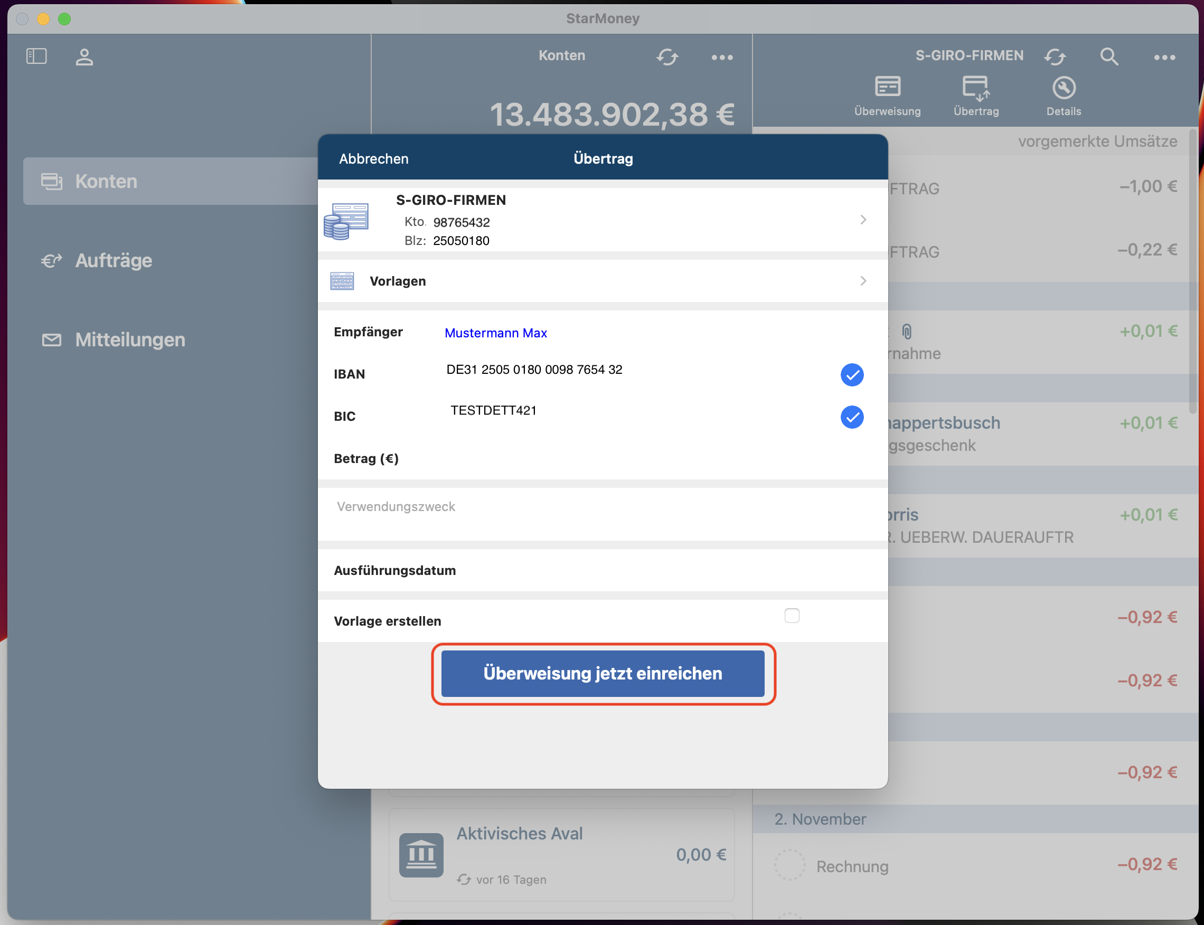1204x925 pixels.
Task: Click the Kto. number 98765432
Action: (x=461, y=222)
